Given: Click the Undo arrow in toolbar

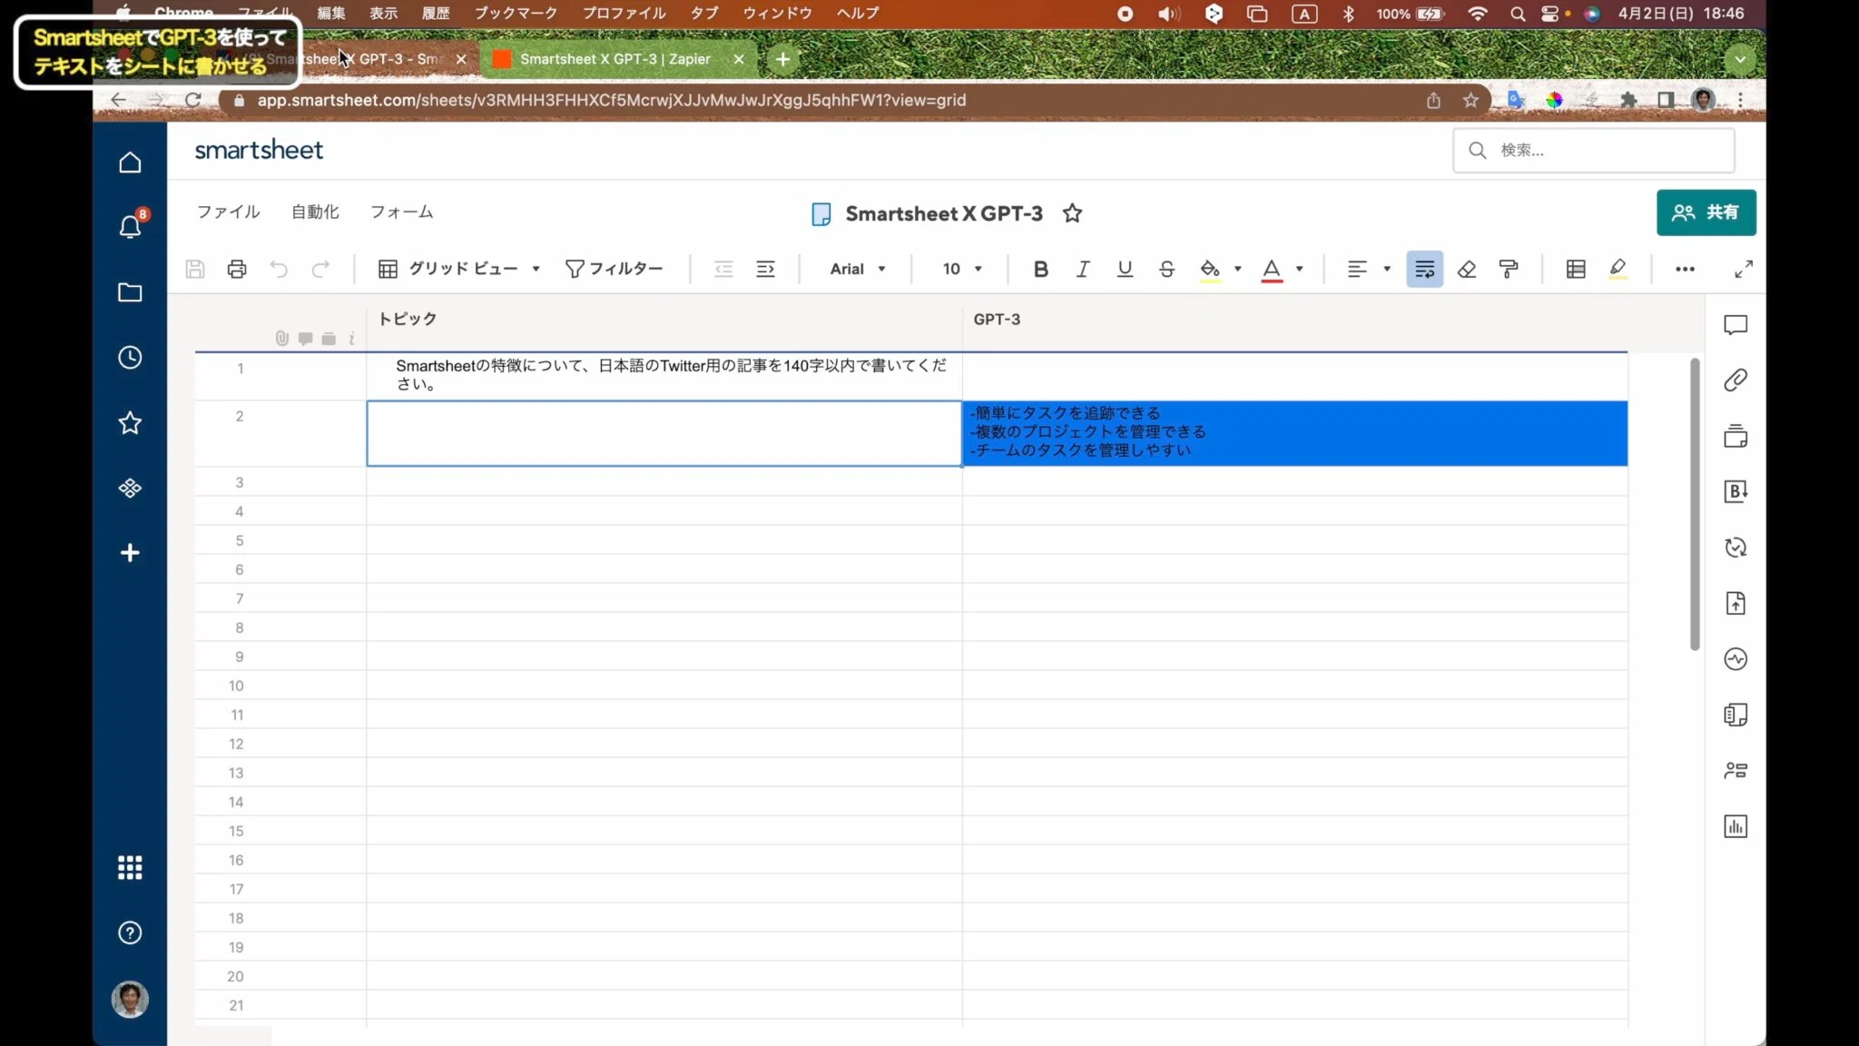Looking at the screenshot, I should pyautogui.click(x=279, y=269).
